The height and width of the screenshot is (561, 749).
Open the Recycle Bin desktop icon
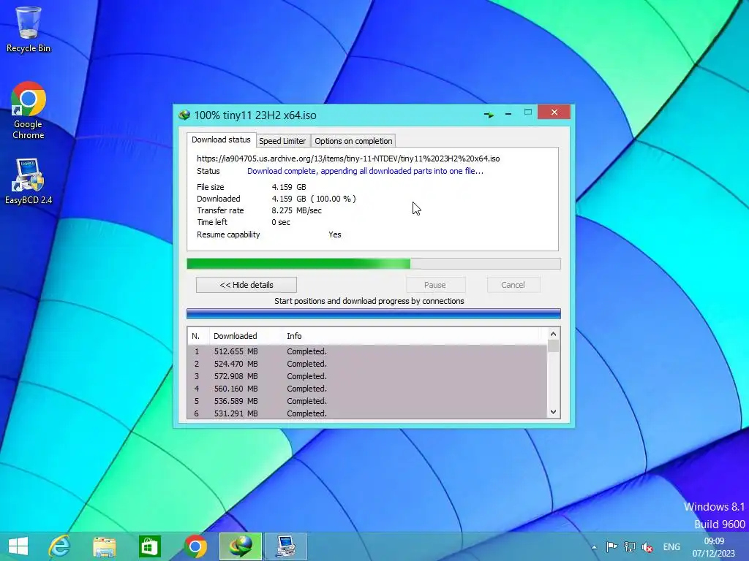pos(29,29)
